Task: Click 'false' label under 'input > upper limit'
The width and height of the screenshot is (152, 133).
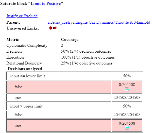Action: 18,115
